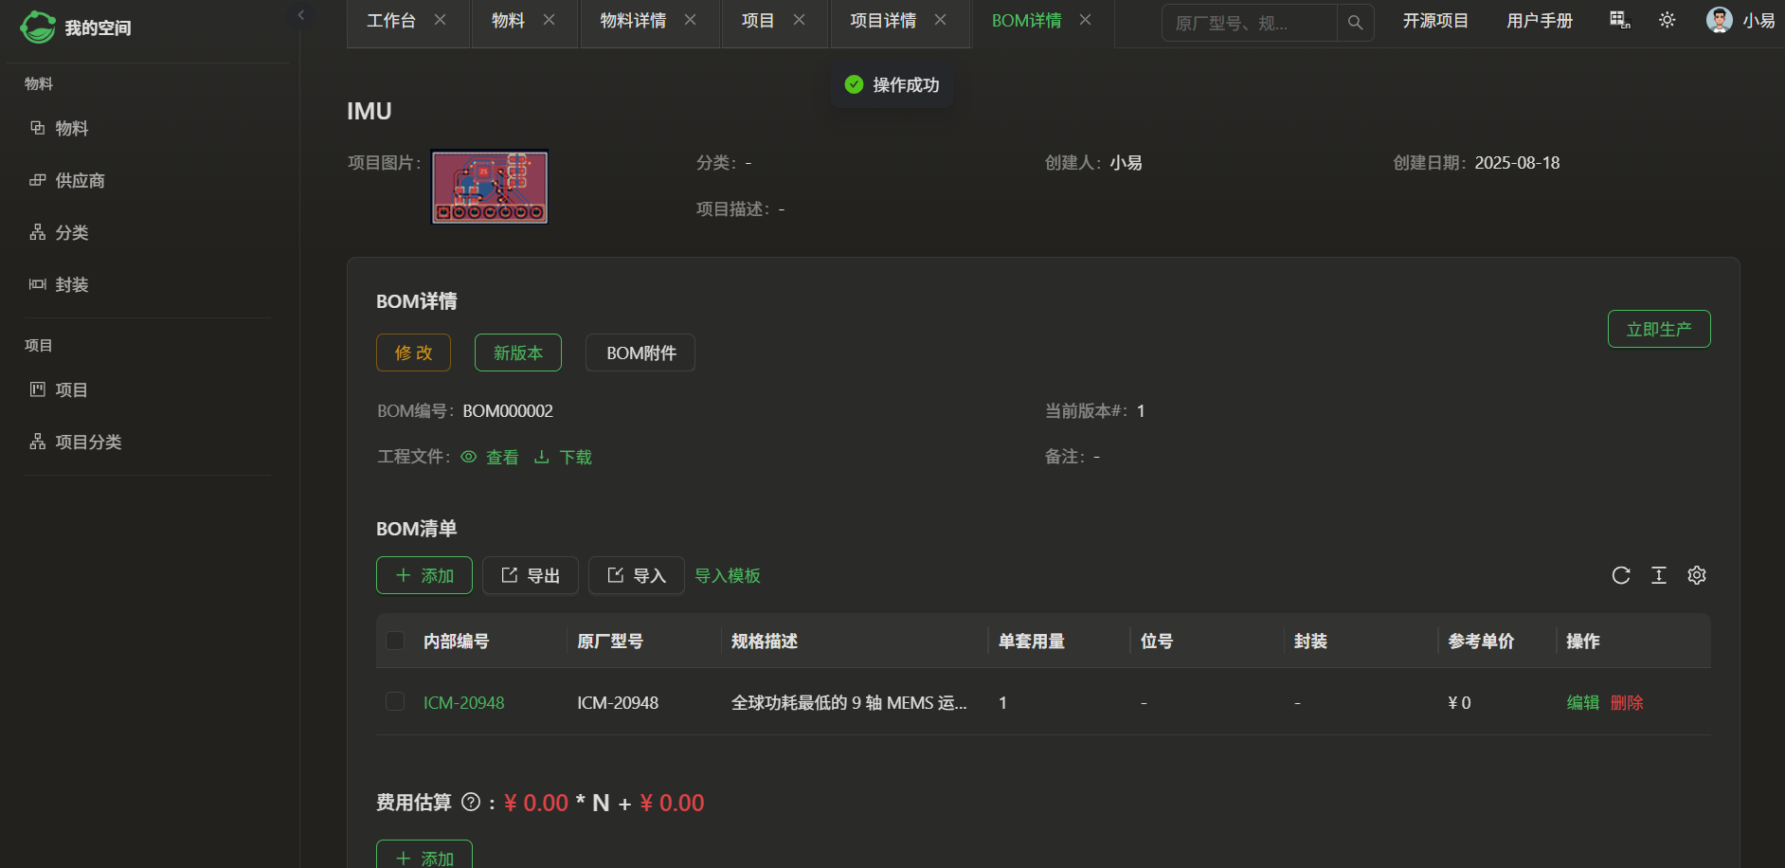The image size is (1785, 868).
Task: Switch to the 项目 tab
Action: coord(758,20)
